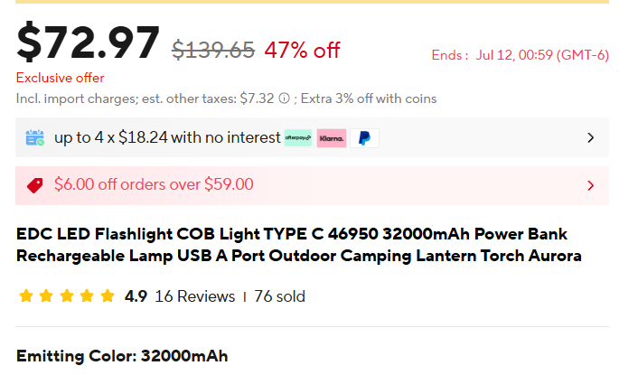The width and height of the screenshot is (619, 375).
Task: Click the EDC LED Flashlight product title
Action: click(299, 245)
